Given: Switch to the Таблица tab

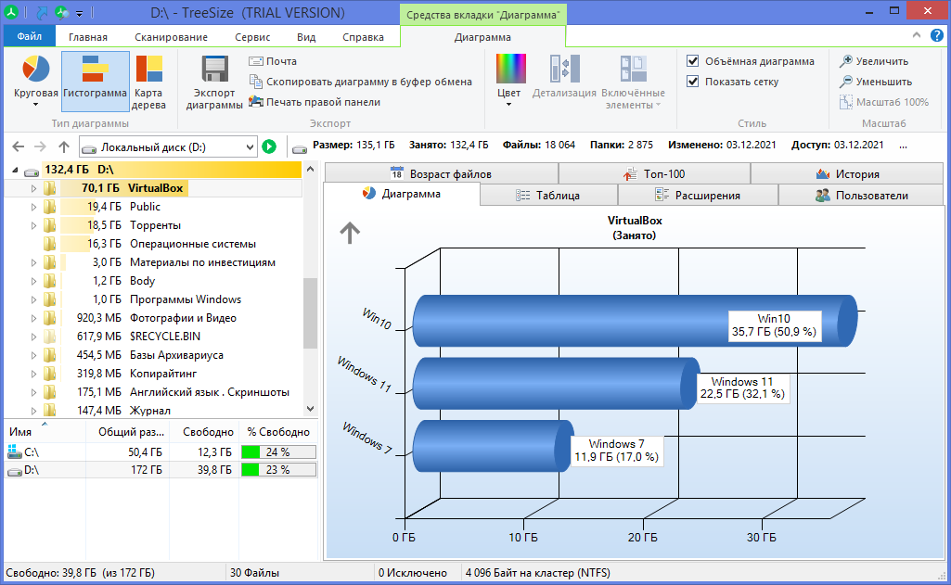Looking at the screenshot, I should (548, 196).
